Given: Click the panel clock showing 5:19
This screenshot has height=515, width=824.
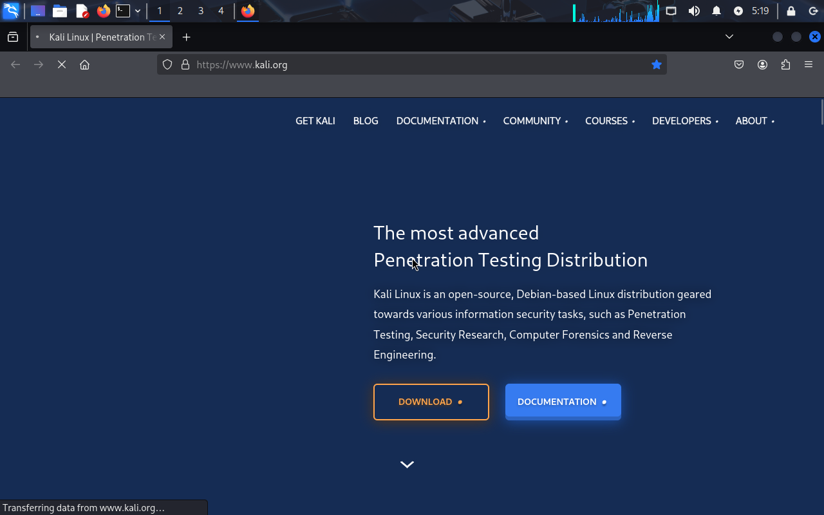Looking at the screenshot, I should [x=760, y=11].
